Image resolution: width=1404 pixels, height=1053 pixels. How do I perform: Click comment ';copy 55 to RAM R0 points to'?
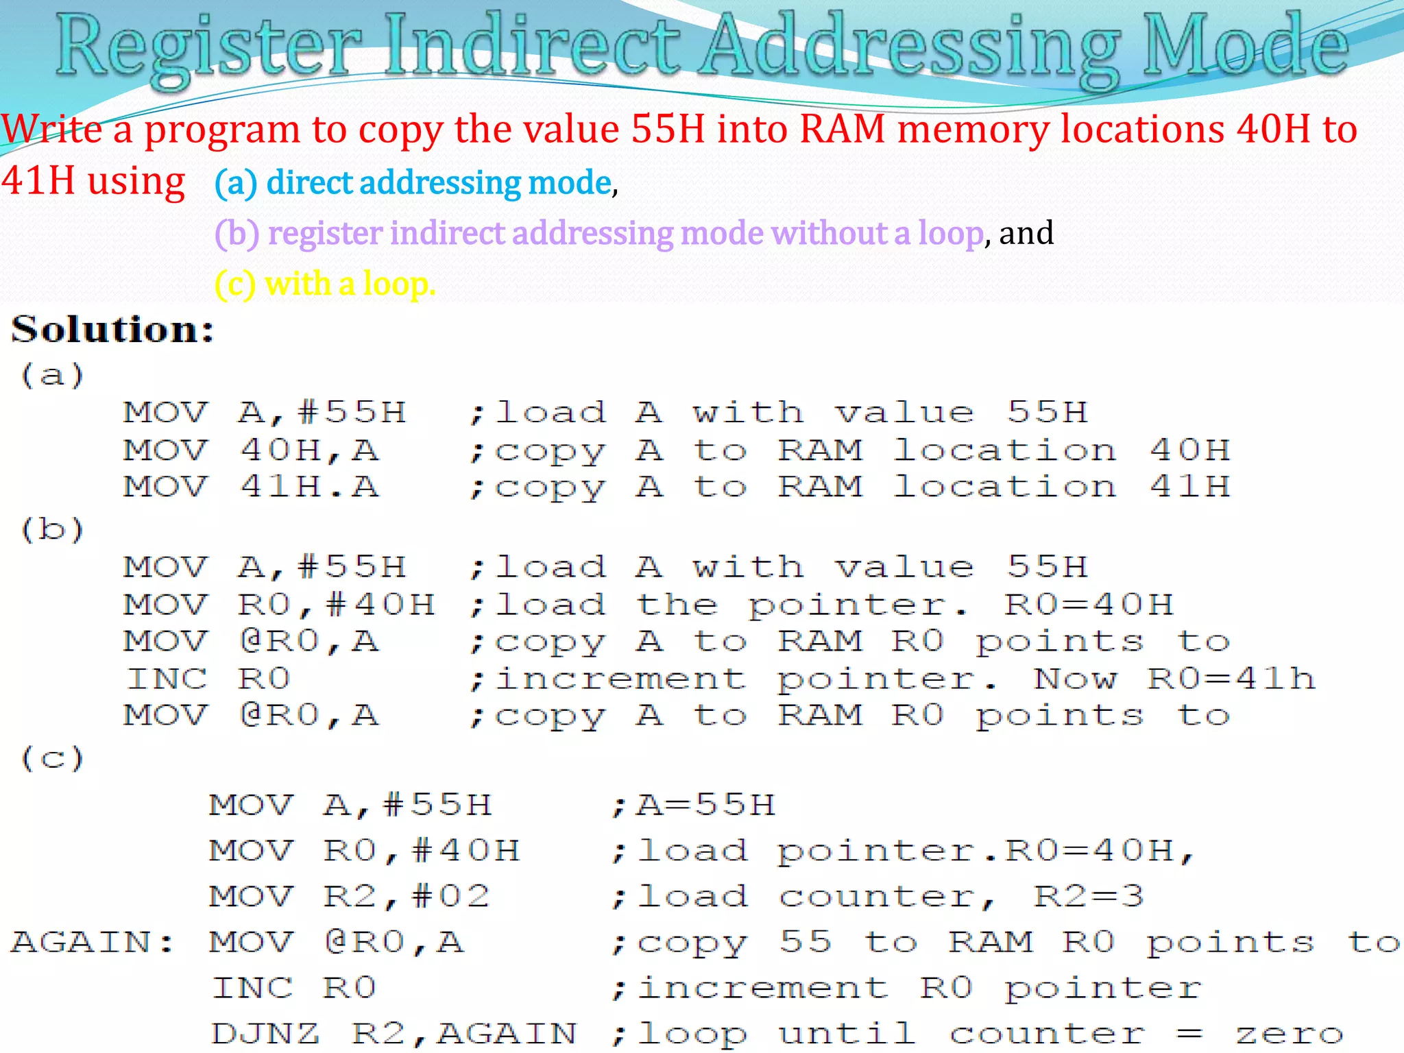[1006, 943]
